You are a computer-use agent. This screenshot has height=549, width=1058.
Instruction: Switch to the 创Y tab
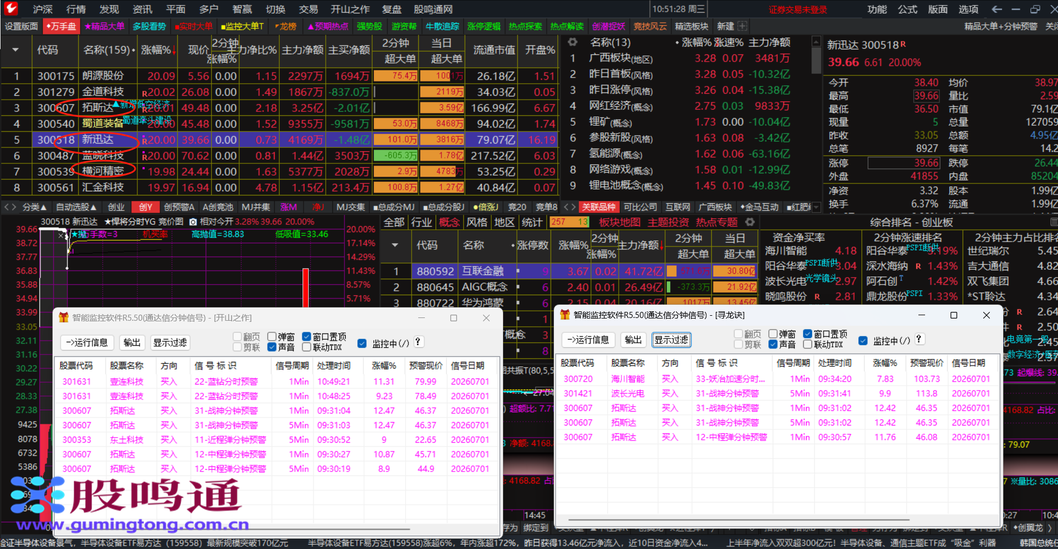coord(146,207)
